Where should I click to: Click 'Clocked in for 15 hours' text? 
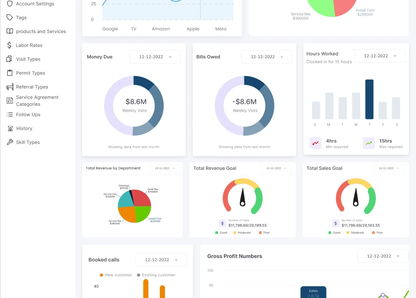329,62
